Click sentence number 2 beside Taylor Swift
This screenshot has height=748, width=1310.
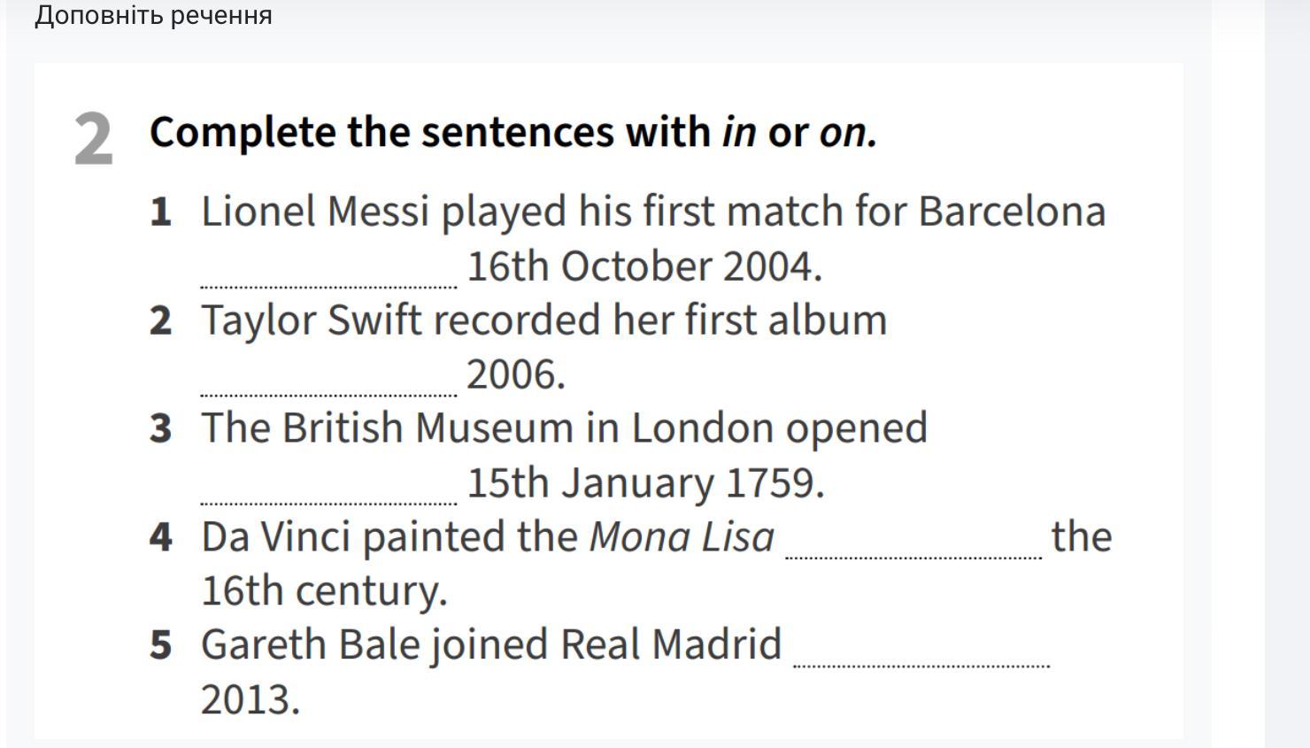coord(160,320)
